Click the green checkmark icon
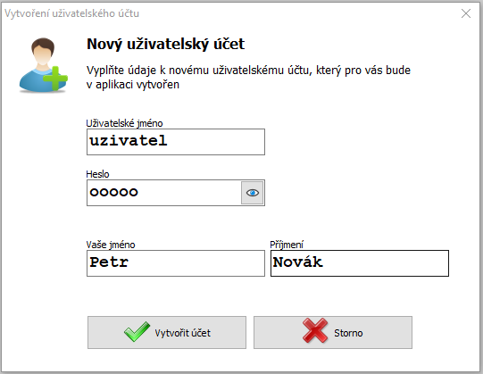483x374 pixels. pyautogui.click(x=137, y=331)
